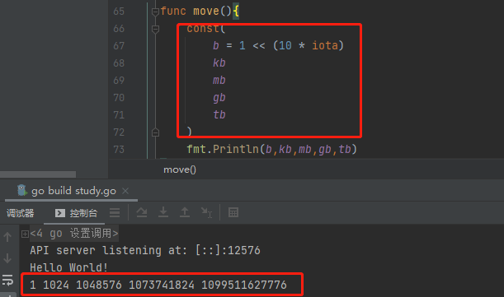Click fmt.Println on line 73
The image size is (504, 297).
(x=223, y=149)
